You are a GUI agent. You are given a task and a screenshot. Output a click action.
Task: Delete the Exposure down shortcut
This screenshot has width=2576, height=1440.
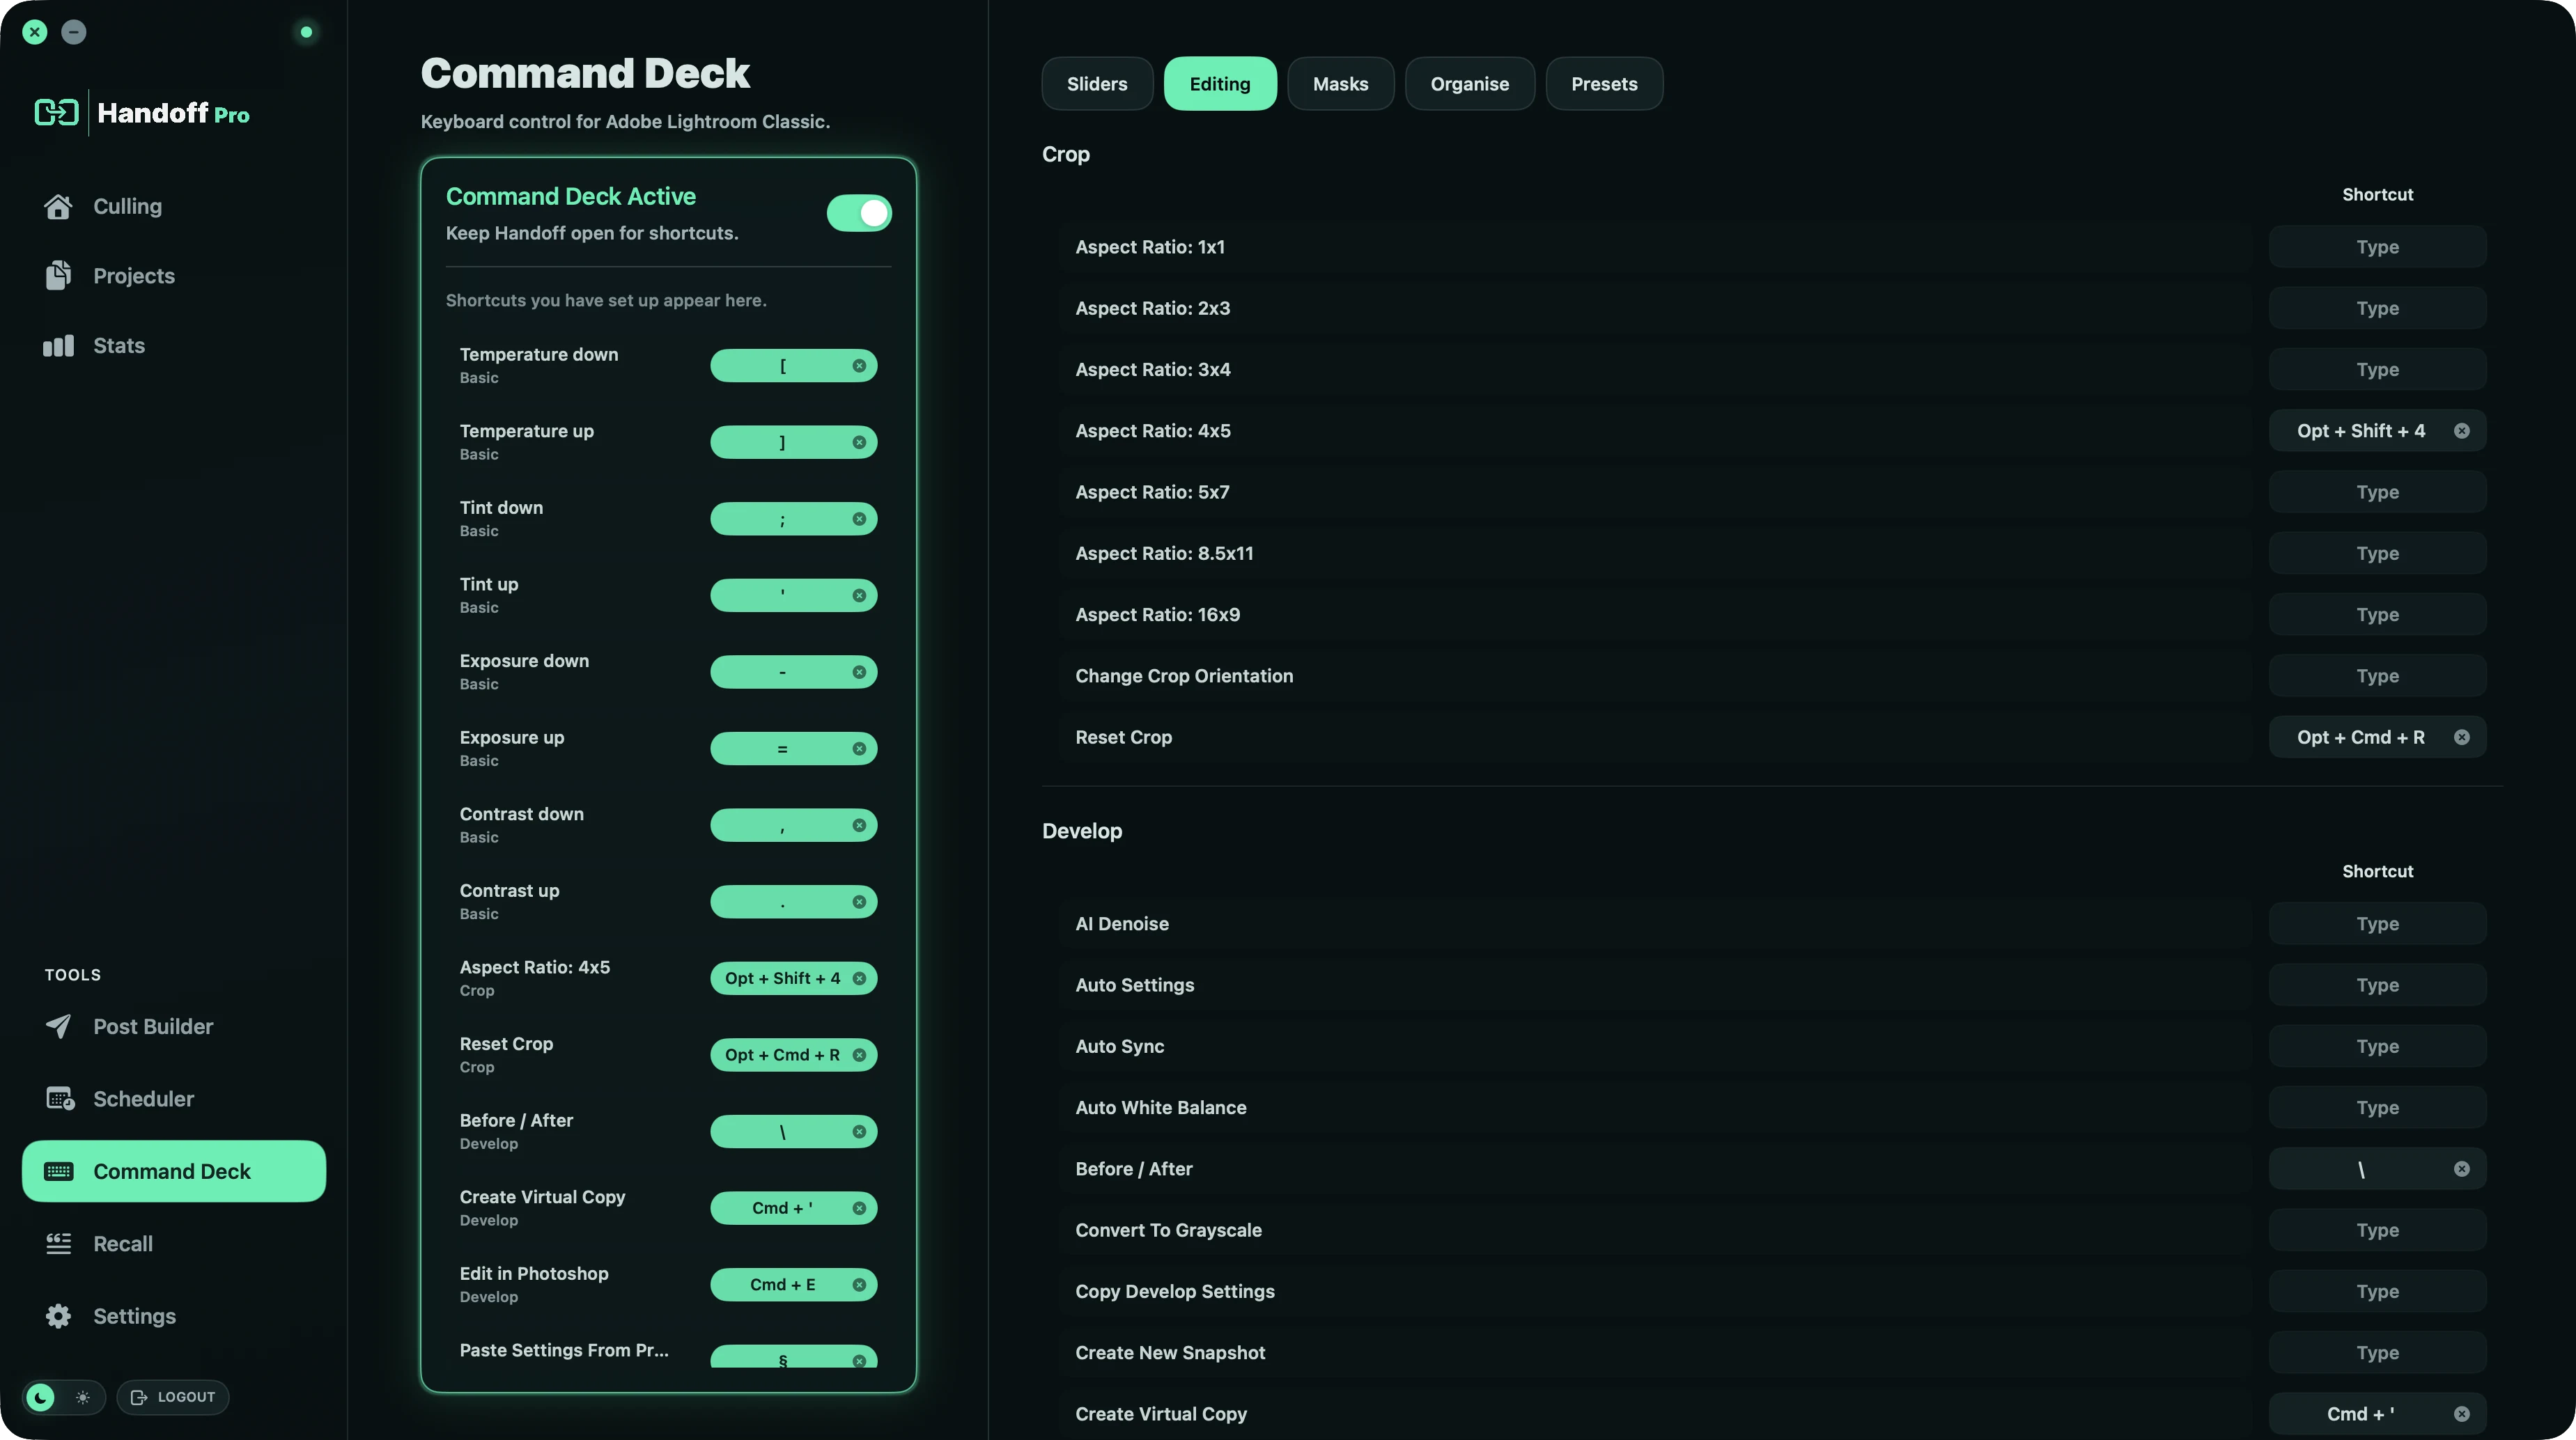click(x=859, y=673)
